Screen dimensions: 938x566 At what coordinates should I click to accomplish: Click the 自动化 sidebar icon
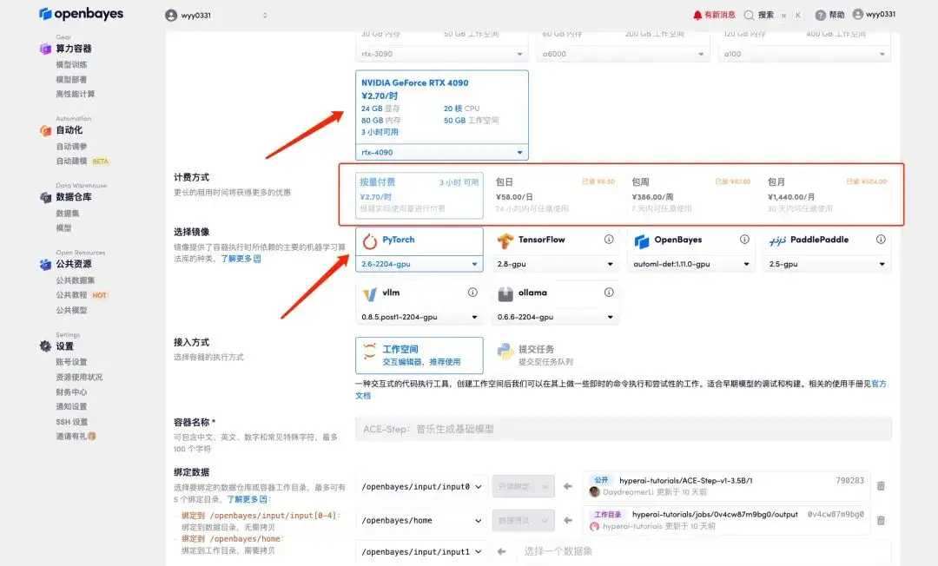point(45,129)
